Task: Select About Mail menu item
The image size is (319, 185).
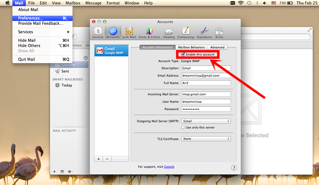Action: coord(42,10)
